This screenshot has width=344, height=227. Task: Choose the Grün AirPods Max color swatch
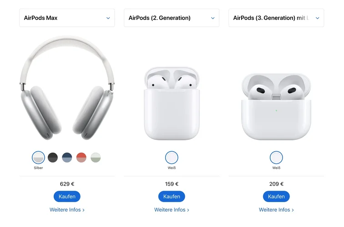point(95,158)
